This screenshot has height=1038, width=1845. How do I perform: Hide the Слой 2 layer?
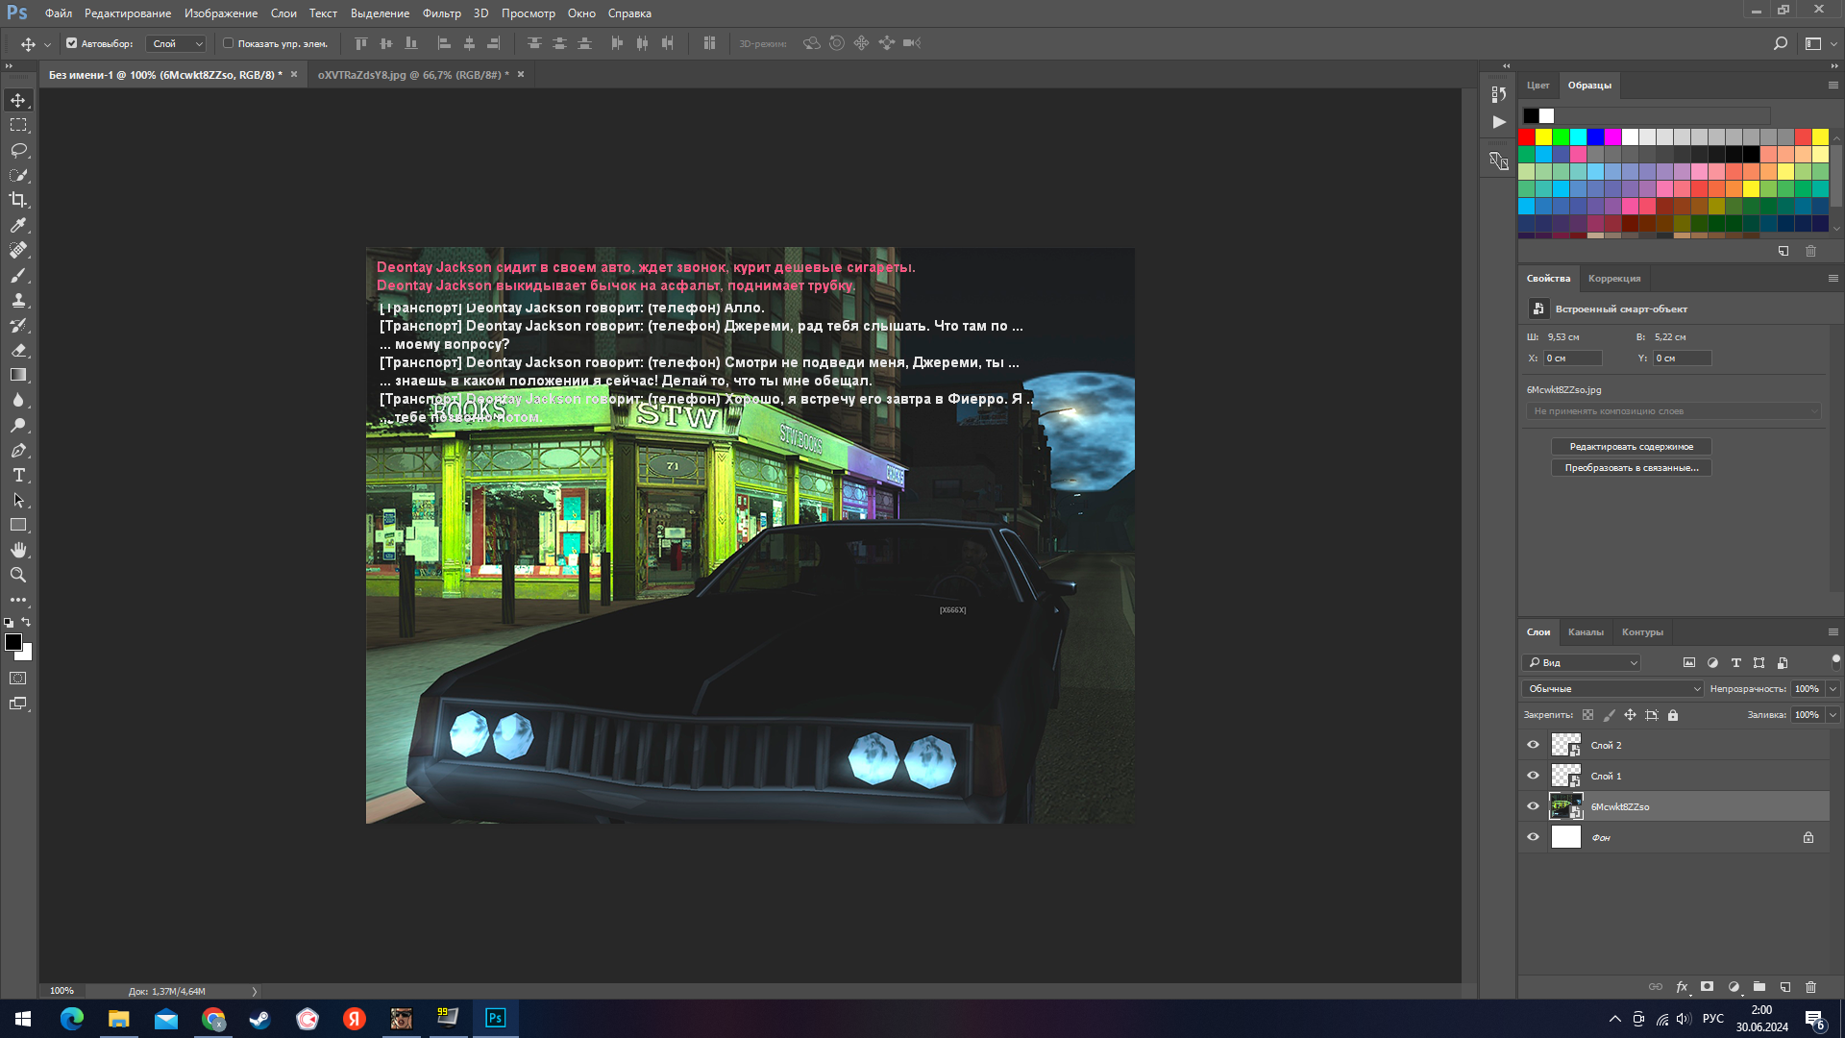1533,745
